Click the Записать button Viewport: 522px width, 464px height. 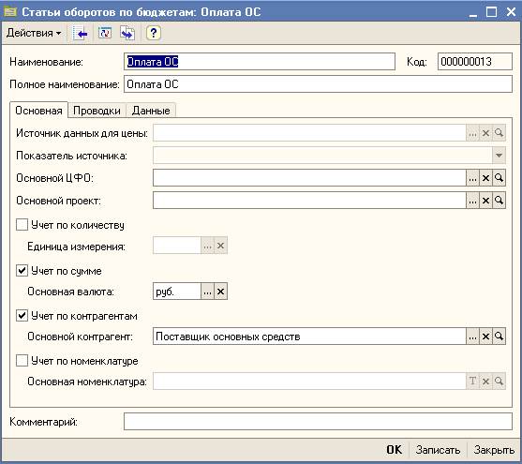click(x=438, y=450)
